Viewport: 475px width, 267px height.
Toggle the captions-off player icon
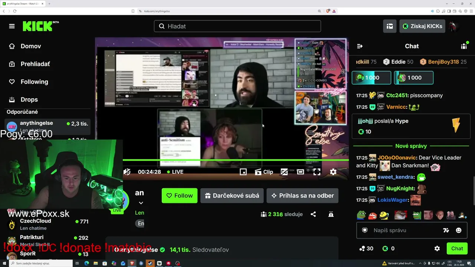(284, 172)
